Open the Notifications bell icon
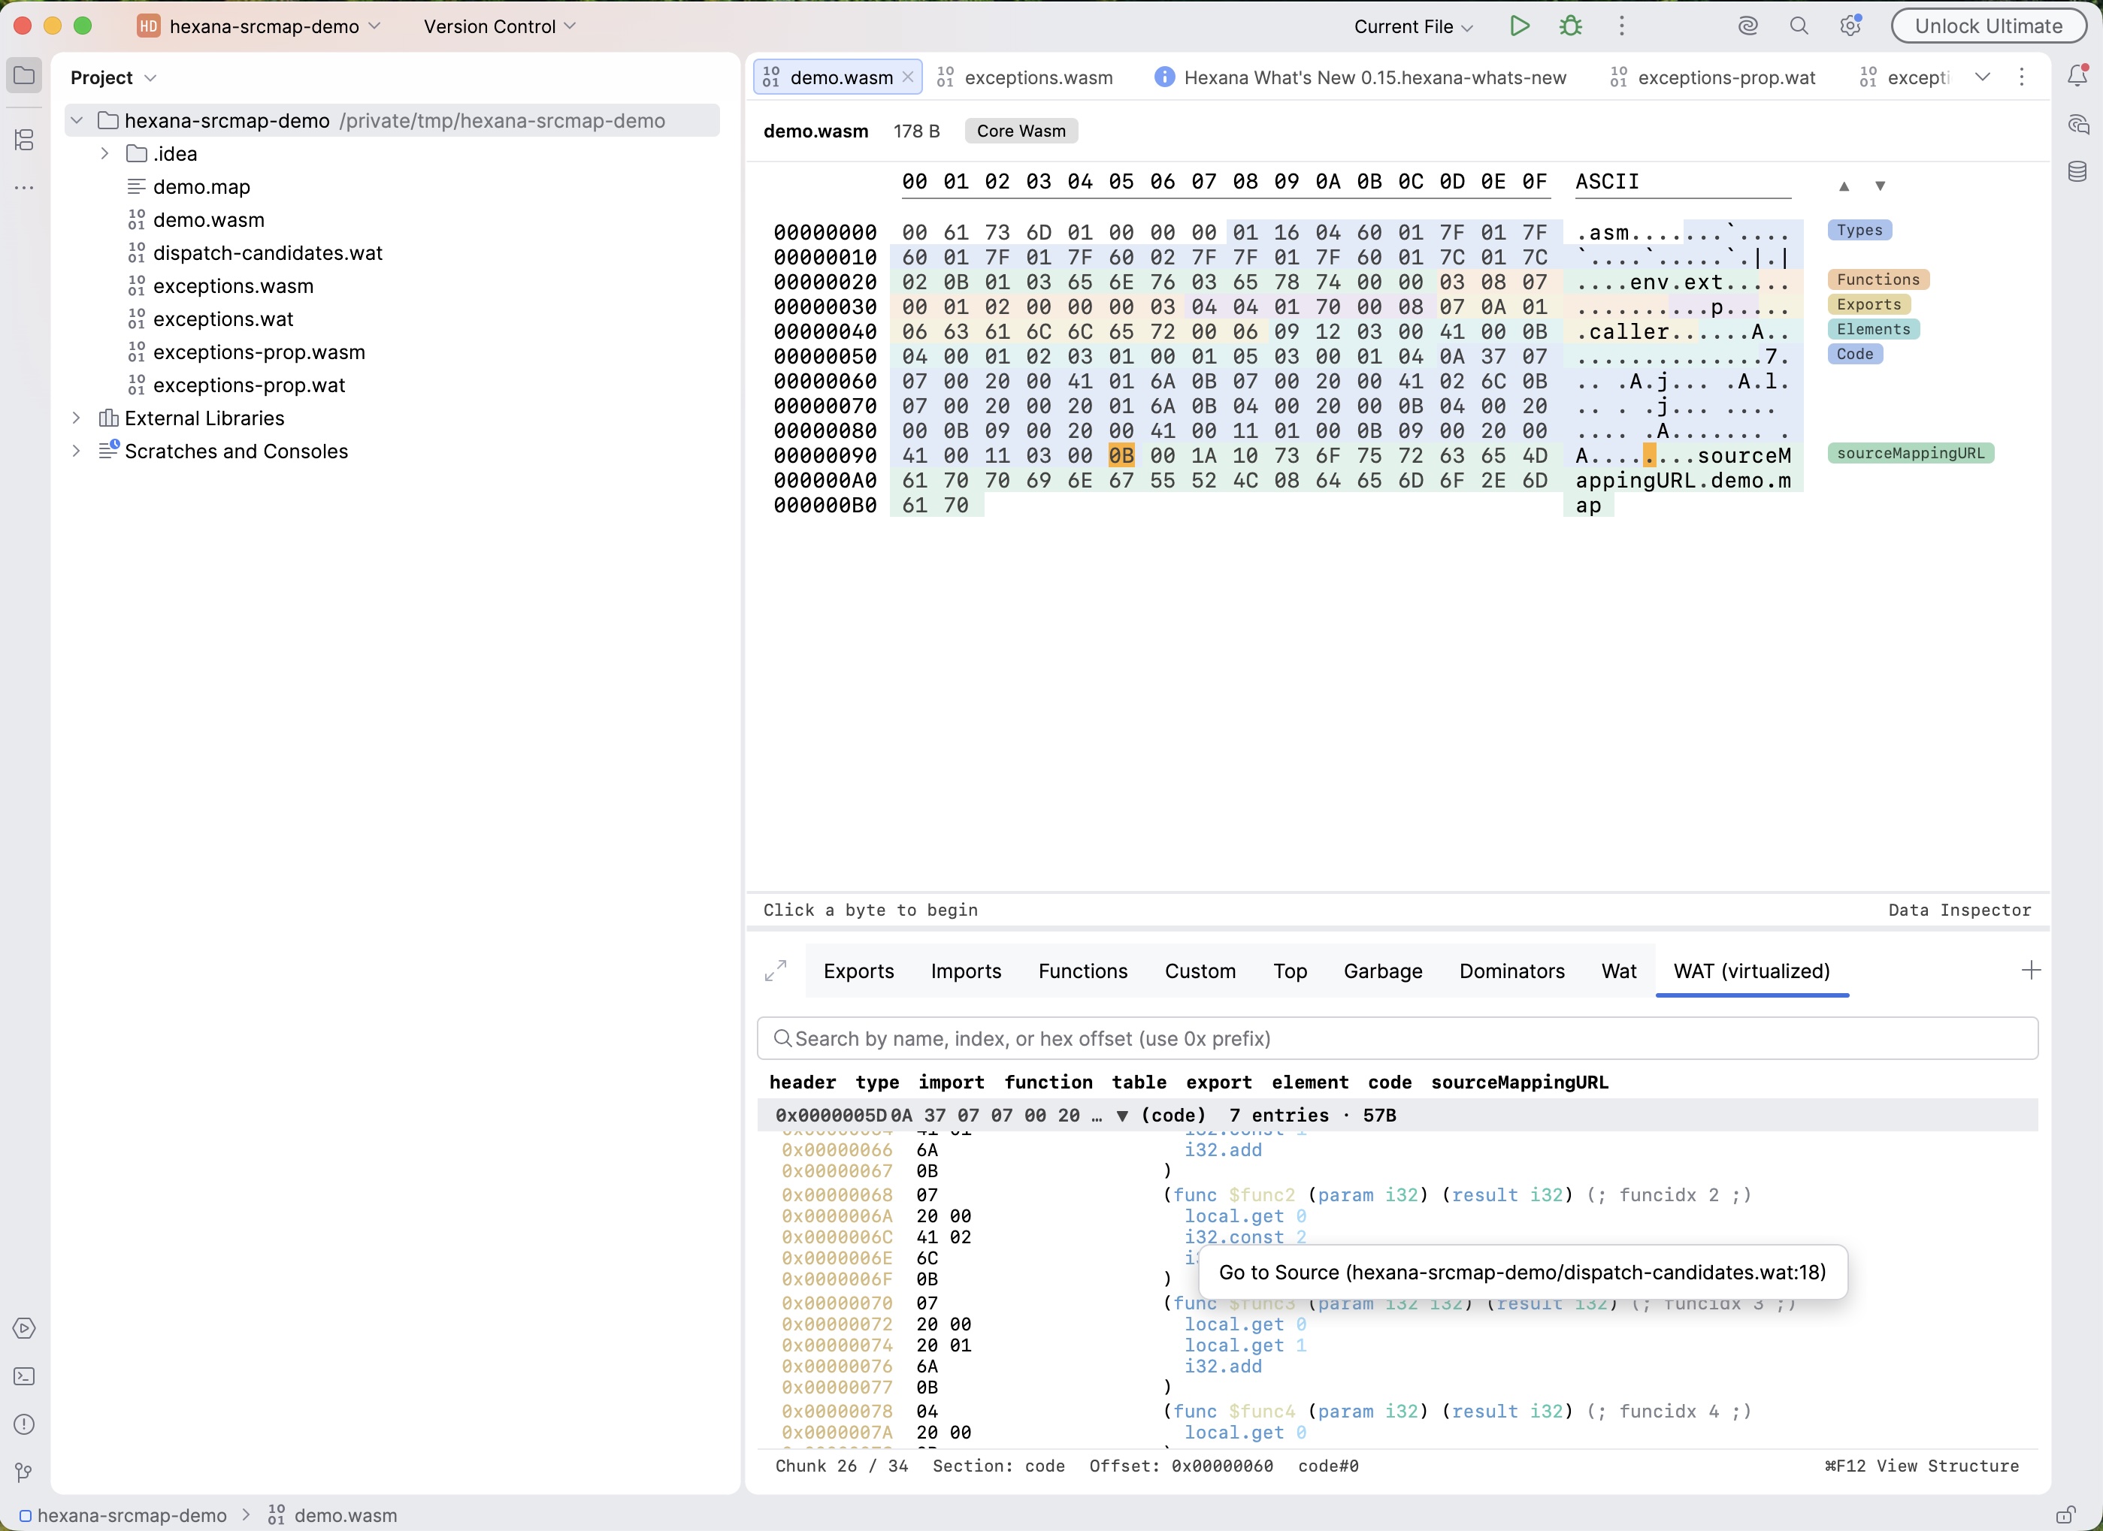 (x=2078, y=76)
